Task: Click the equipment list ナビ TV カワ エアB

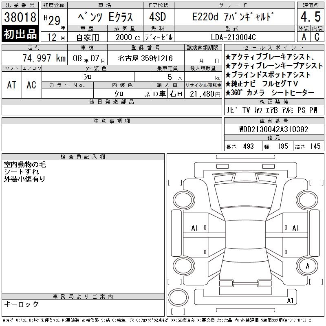Action: coord(271,110)
